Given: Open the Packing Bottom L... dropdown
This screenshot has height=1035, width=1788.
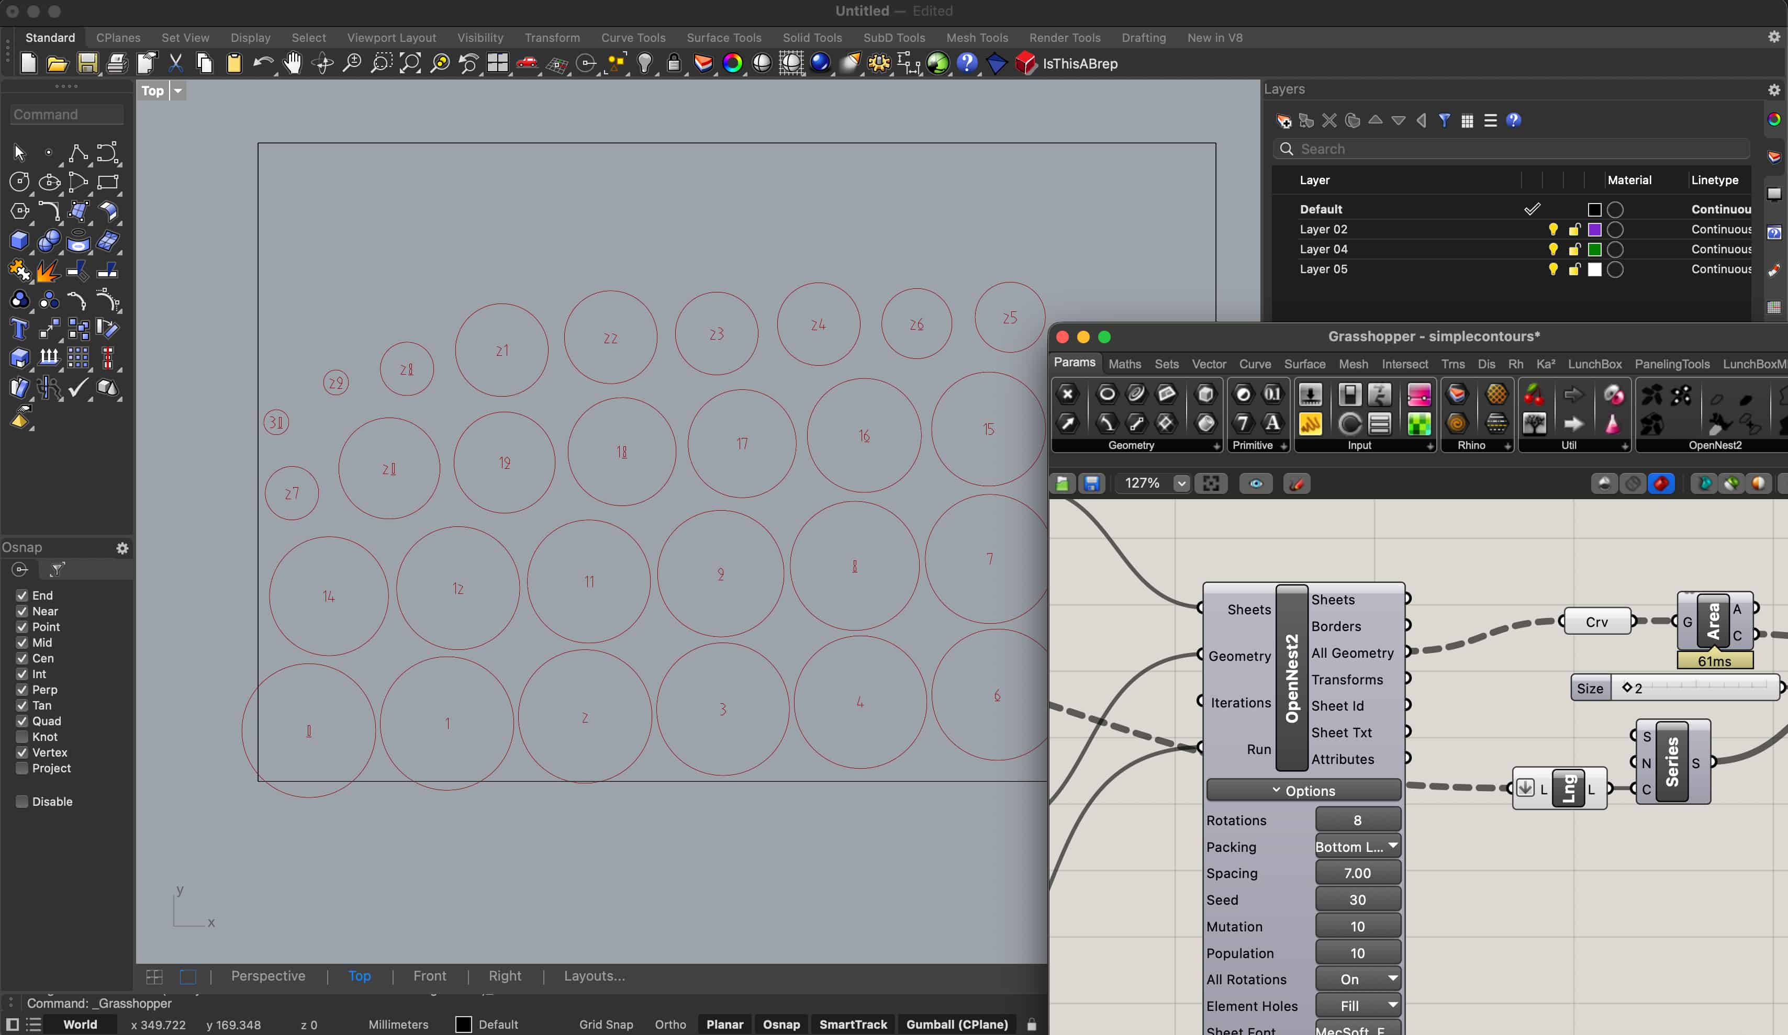Looking at the screenshot, I should click(1357, 846).
